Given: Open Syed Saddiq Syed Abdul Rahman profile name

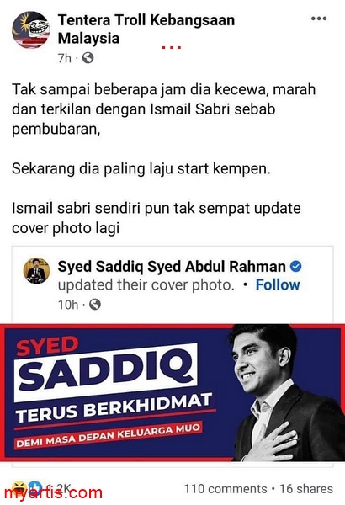Looking at the screenshot, I should (172, 267).
